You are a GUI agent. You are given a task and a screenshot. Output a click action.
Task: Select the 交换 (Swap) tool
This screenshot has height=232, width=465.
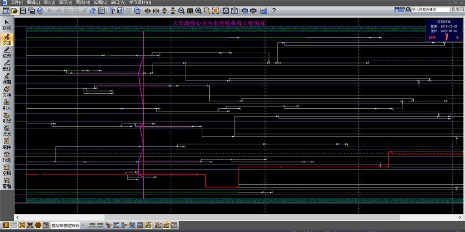7,92
